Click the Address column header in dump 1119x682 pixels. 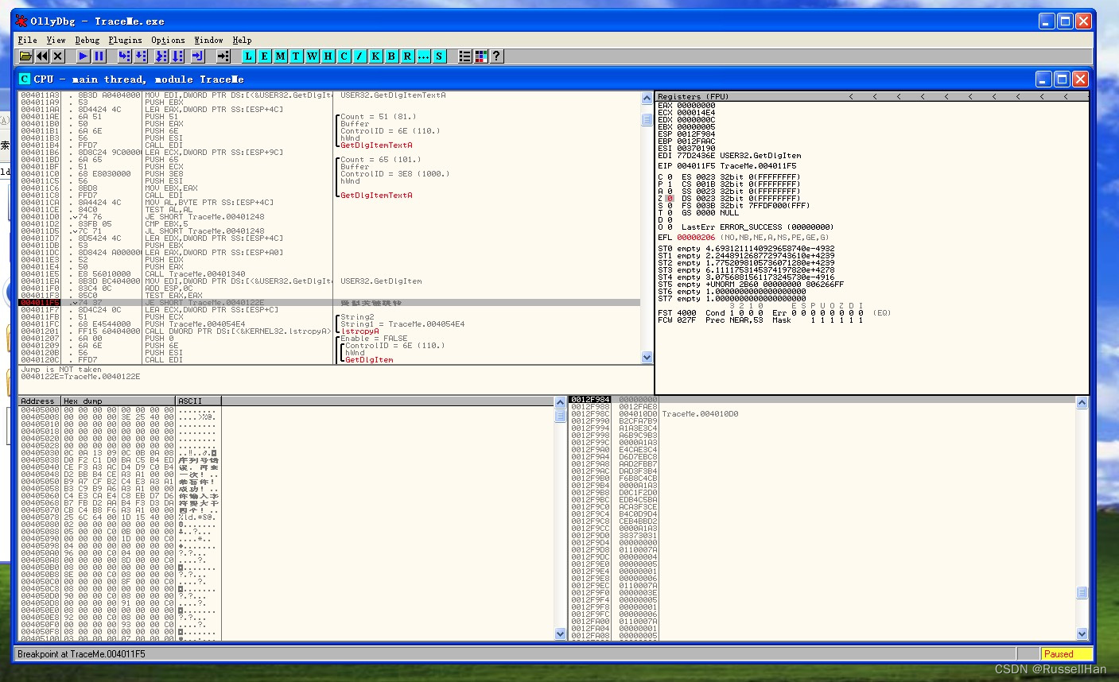coord(39,401)
